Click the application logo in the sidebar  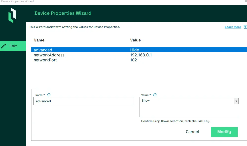(x=12, y=15)
